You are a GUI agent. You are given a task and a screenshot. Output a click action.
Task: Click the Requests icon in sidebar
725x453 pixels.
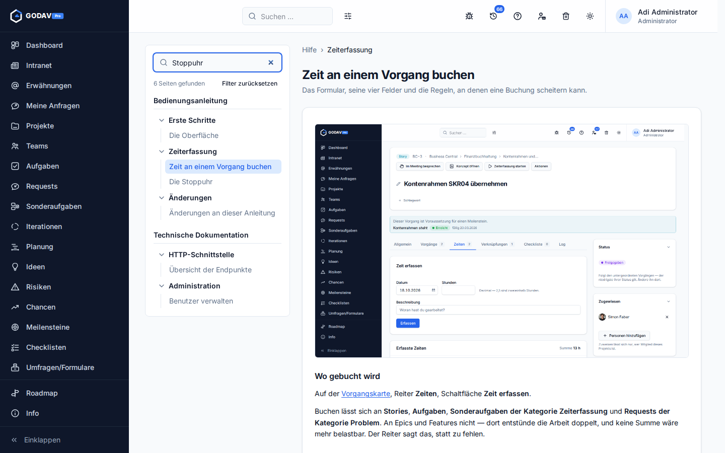pos(15,186)
